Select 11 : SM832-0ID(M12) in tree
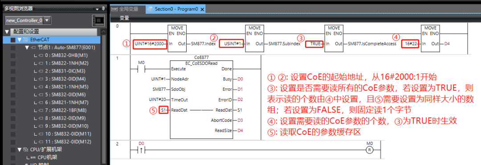481x165 pixels. [68, 142]
